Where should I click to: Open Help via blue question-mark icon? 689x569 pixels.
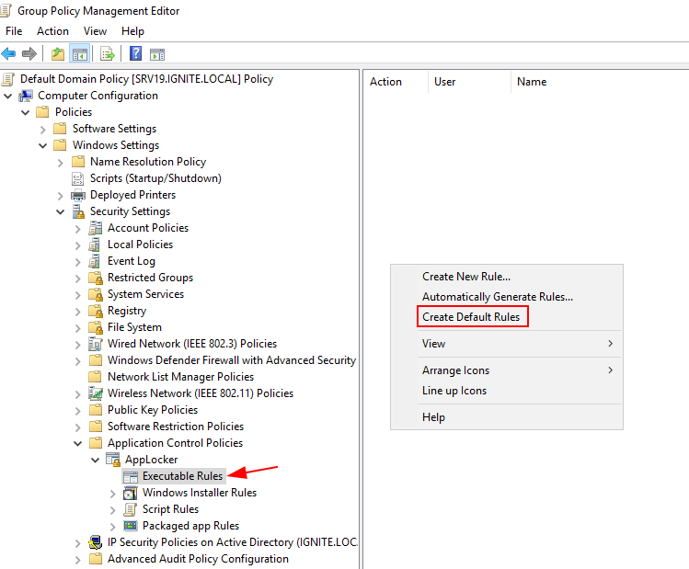point(136,54)
